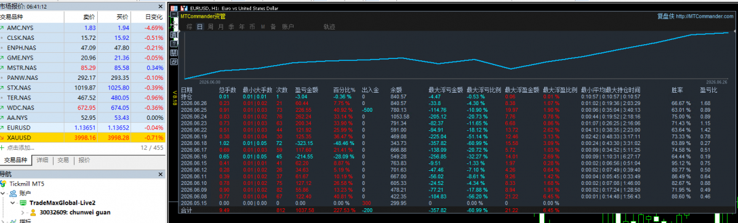
Task: Click the down arrow icon on the XAUUSD row
Action: click(x=2, y=138)
